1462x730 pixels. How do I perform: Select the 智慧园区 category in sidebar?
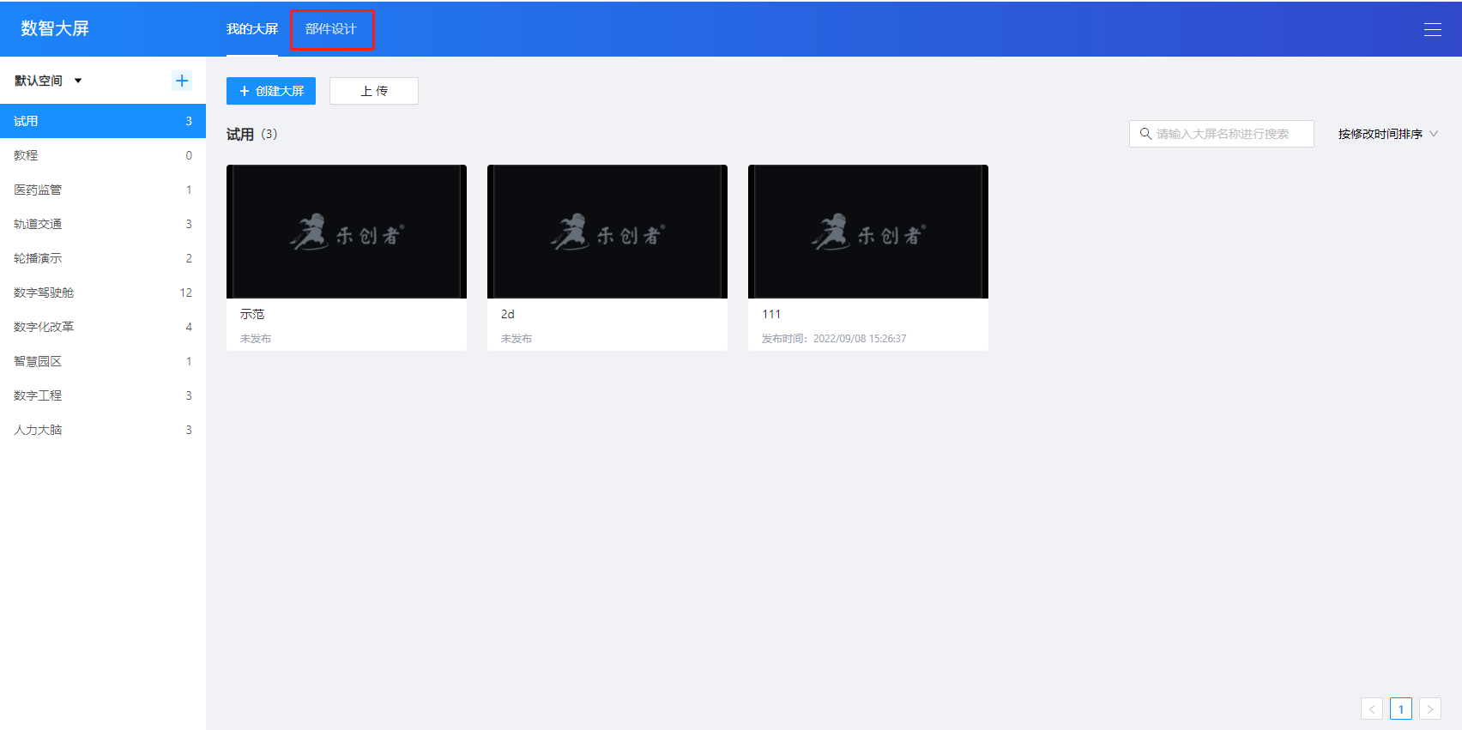coord(38,361)
